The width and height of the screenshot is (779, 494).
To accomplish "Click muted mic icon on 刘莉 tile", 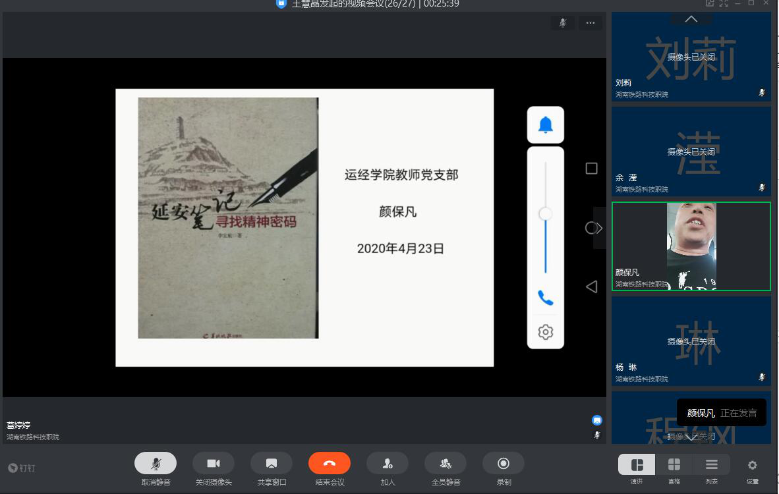I will pyautogui.click(x=762, y=92).
